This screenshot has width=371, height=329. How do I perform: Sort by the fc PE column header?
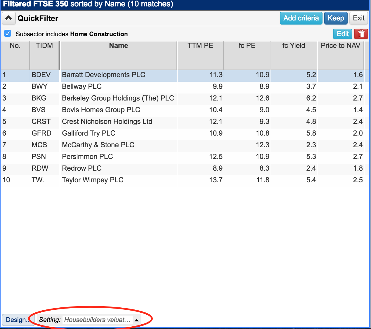click(247, 55)
